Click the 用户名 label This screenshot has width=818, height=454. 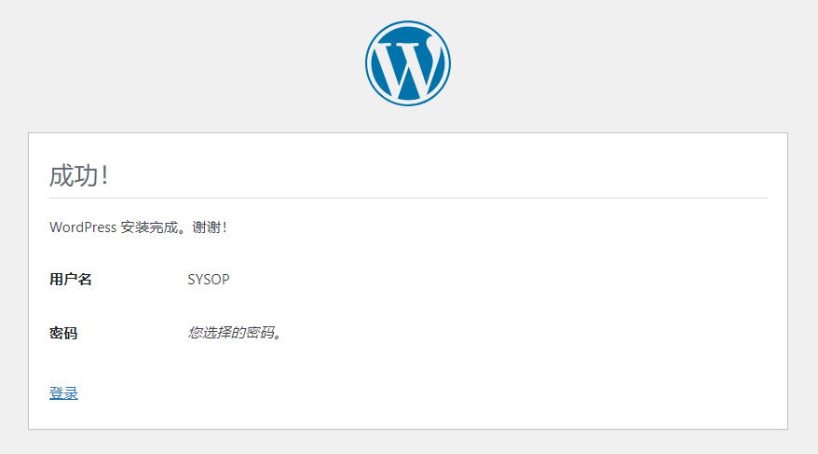(71, 279)
